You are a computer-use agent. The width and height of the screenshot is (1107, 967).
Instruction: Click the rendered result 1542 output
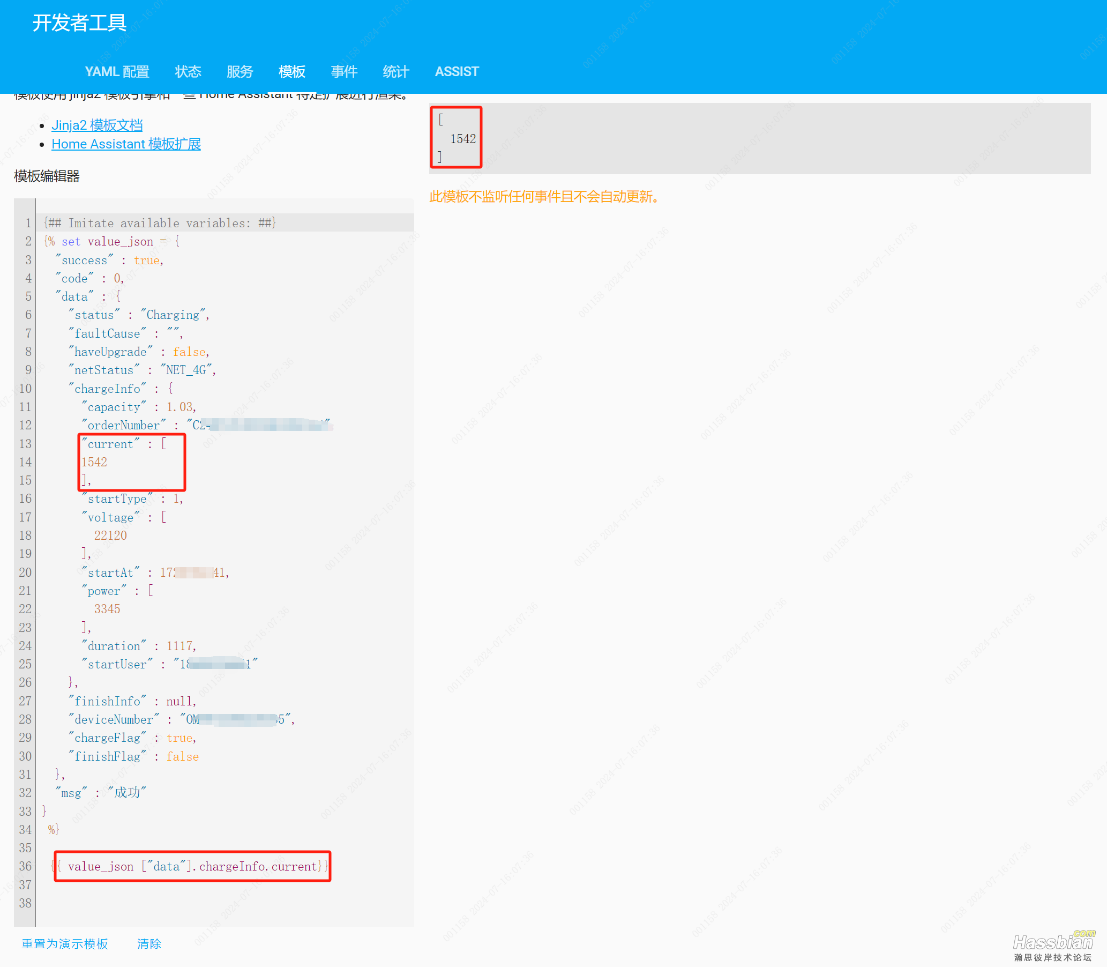[x=463, y=139]
